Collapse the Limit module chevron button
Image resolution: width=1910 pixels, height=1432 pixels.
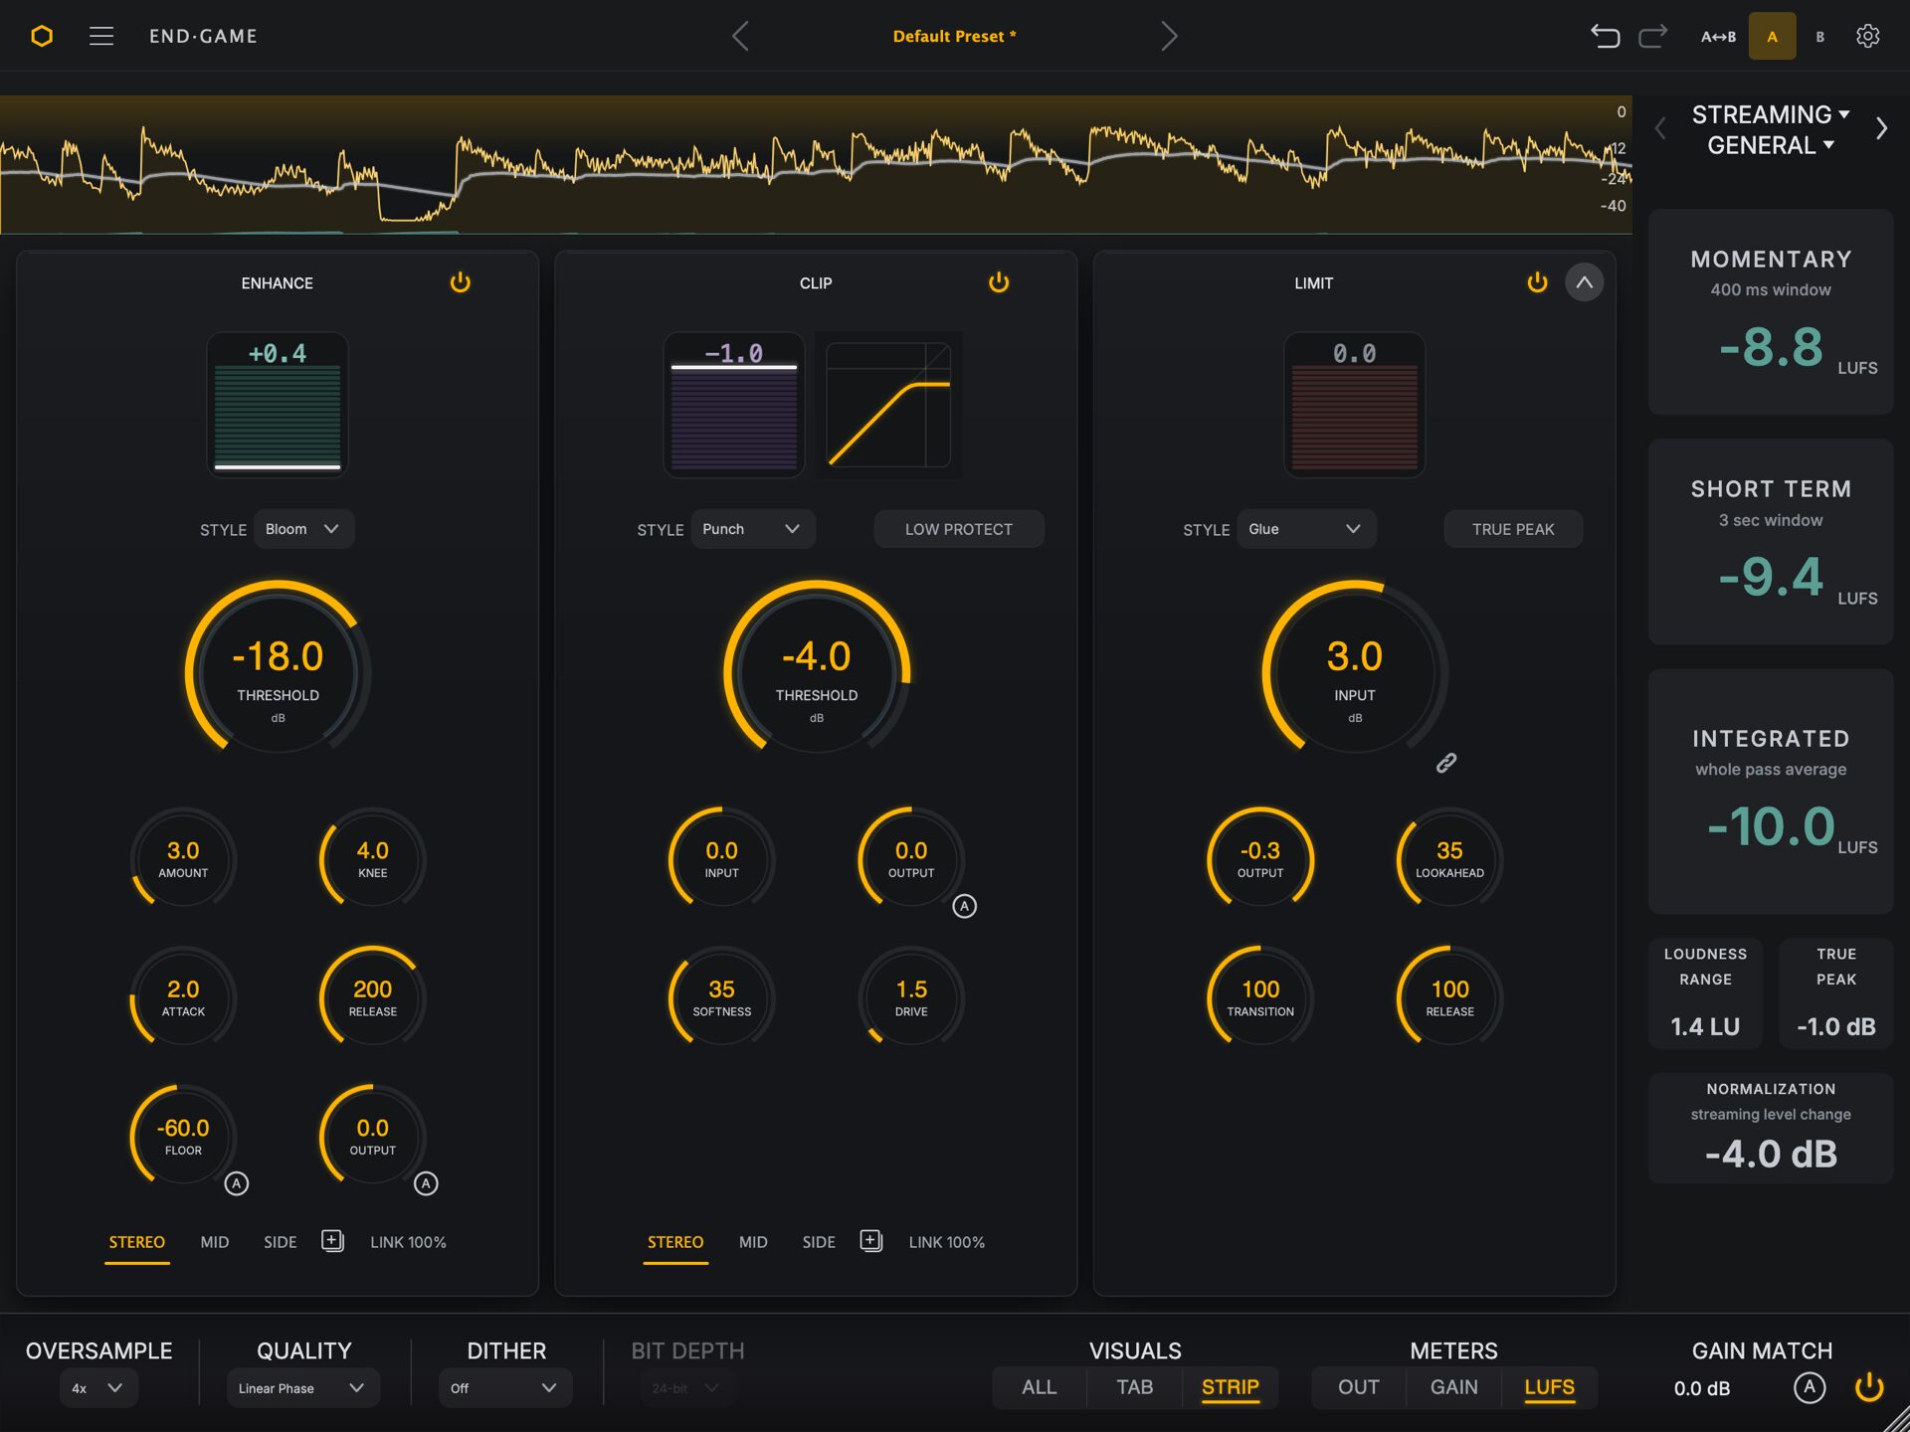pyautogui.click(x=1584, y=282)
